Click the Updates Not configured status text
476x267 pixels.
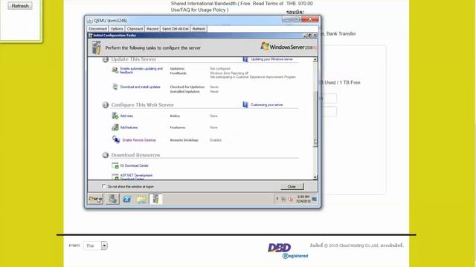(x=220, y=69)
